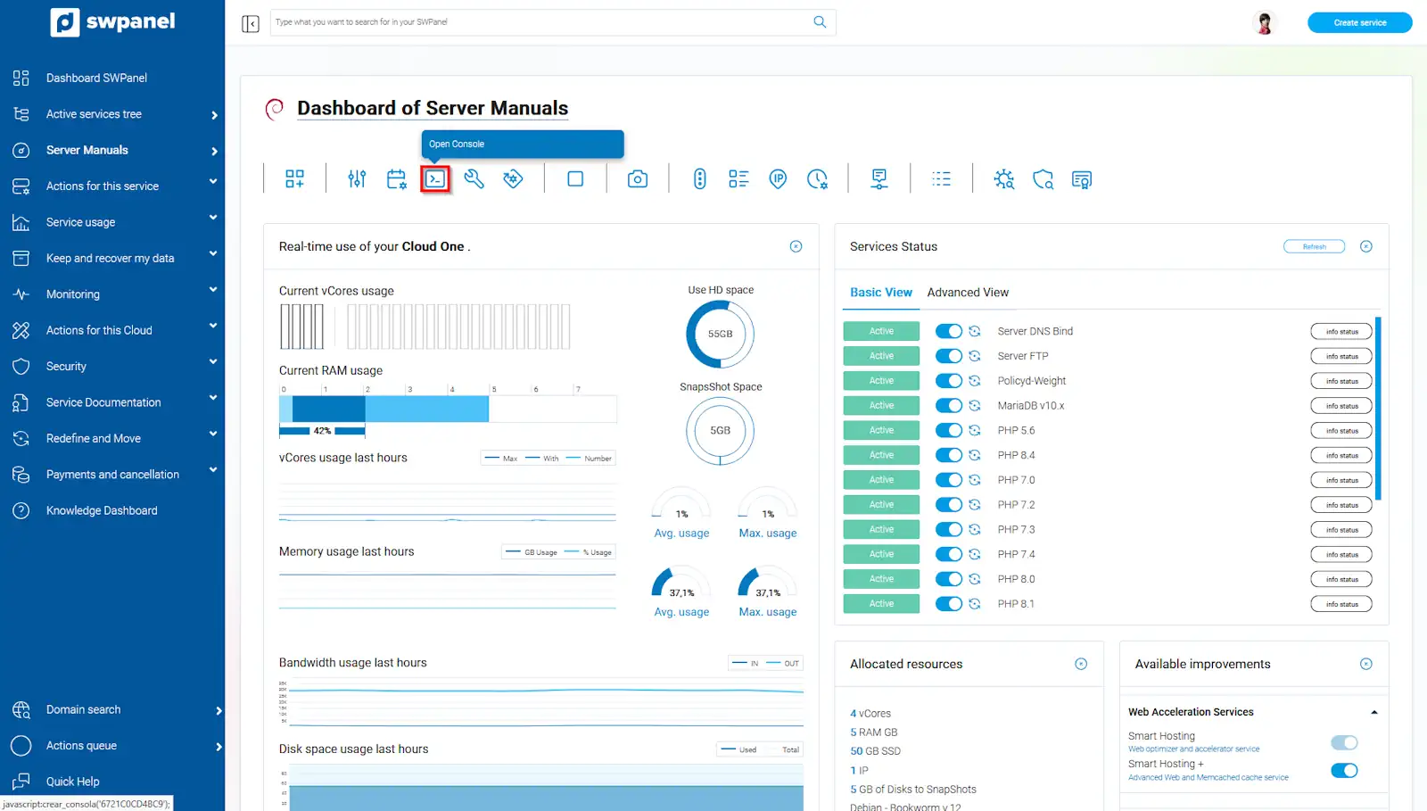Toggle the Policyd-Weight service switch
This screenshot has height=811, width=1427.
pyautogui.click(x=949, y=381)
